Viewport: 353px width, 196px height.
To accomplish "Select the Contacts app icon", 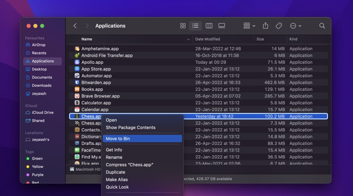I will click(77, 130).
